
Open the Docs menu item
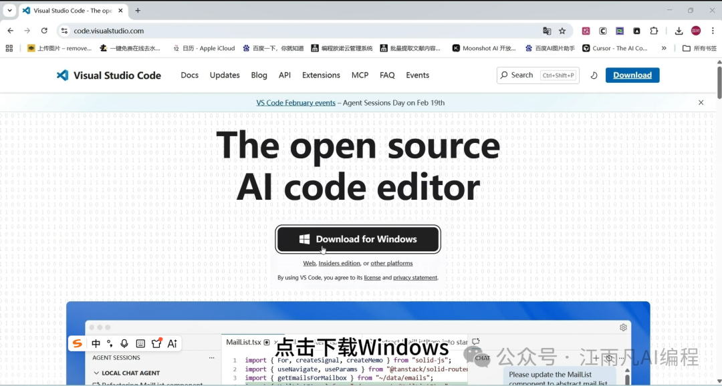(189, 75)
